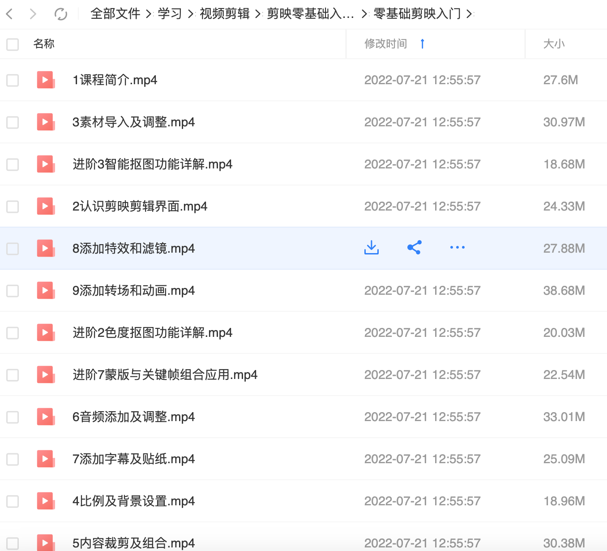607x551 pixels.
Task: Refresh the file list
Action: (61, 14)
